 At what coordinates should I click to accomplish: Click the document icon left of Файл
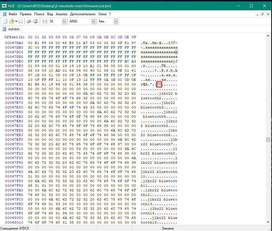click(x=5, y=14)
